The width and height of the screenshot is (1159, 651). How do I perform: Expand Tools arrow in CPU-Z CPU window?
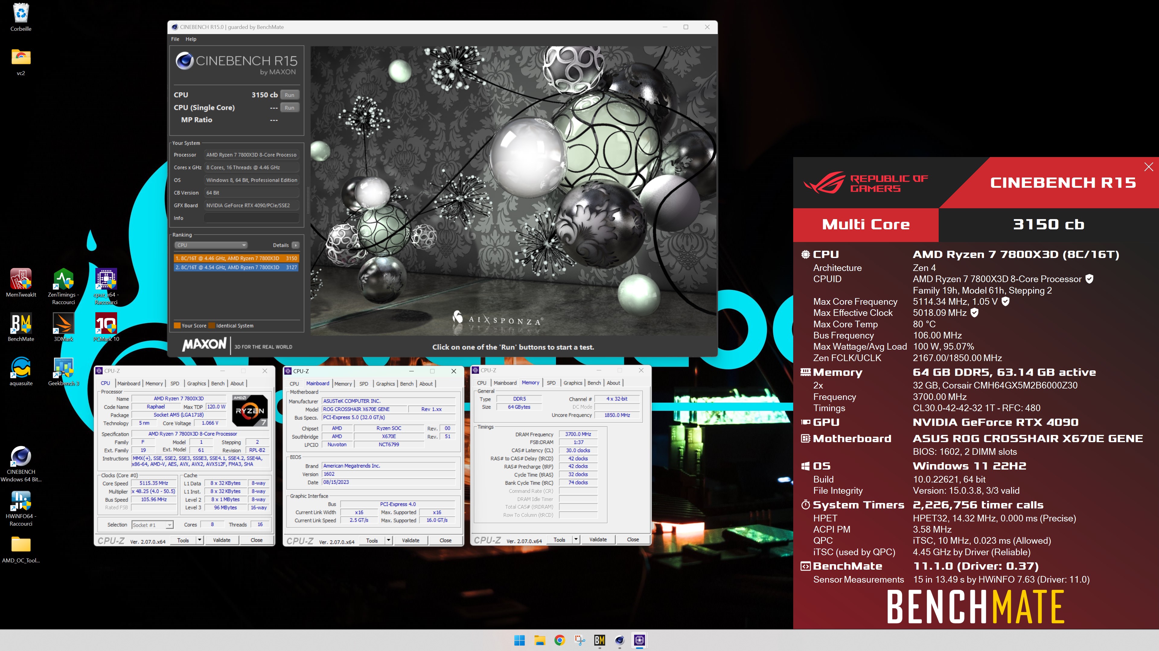(x=200, y=540)
